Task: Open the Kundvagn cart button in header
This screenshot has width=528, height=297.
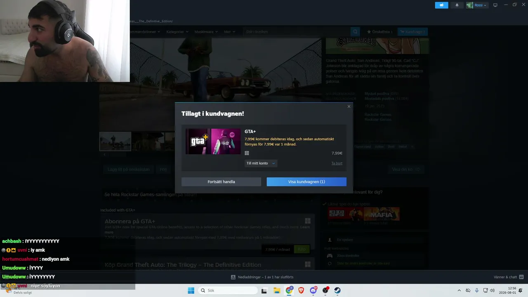Action: coord(412,32)
